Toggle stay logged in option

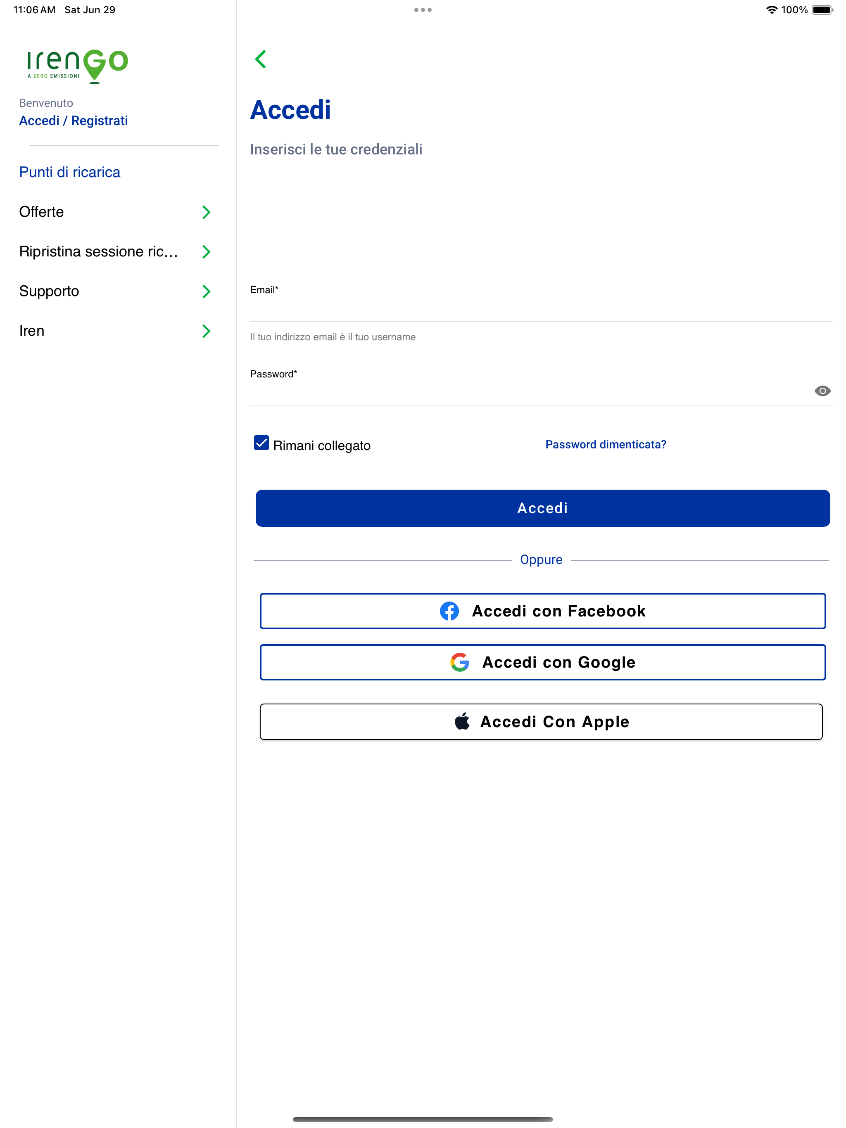pyautogui.click(x=261, y=443)
